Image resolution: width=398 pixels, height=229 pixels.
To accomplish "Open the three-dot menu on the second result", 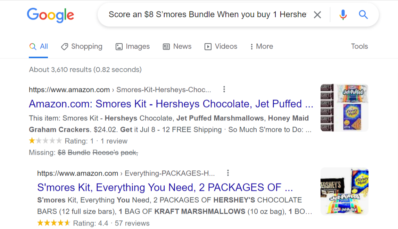I will [228, 172].
